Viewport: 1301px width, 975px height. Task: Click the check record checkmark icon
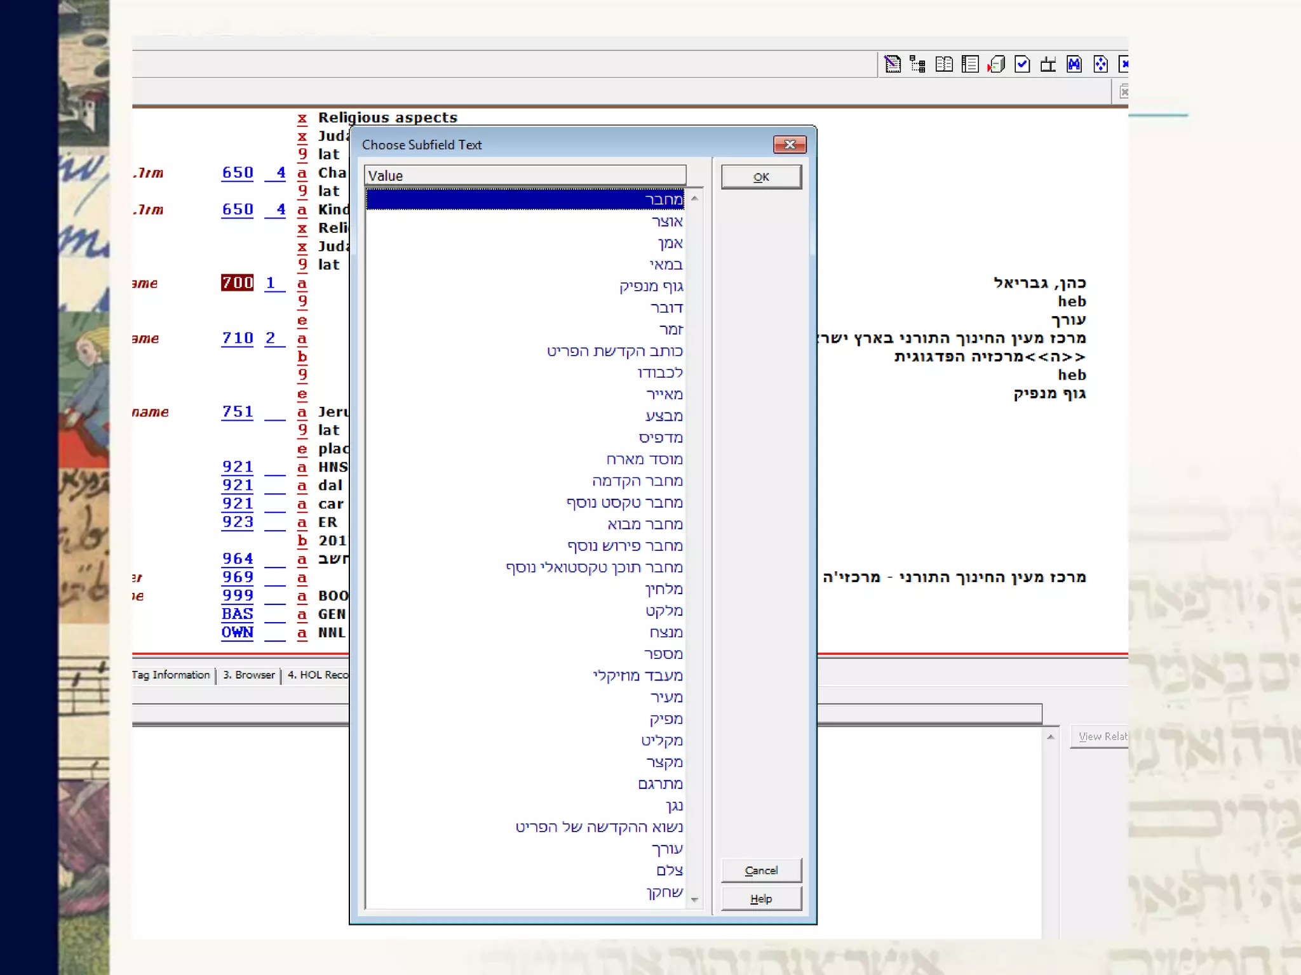click(x=1022, y=64)
